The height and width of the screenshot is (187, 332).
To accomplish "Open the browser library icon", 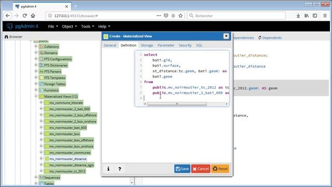I will pos(307,16).
